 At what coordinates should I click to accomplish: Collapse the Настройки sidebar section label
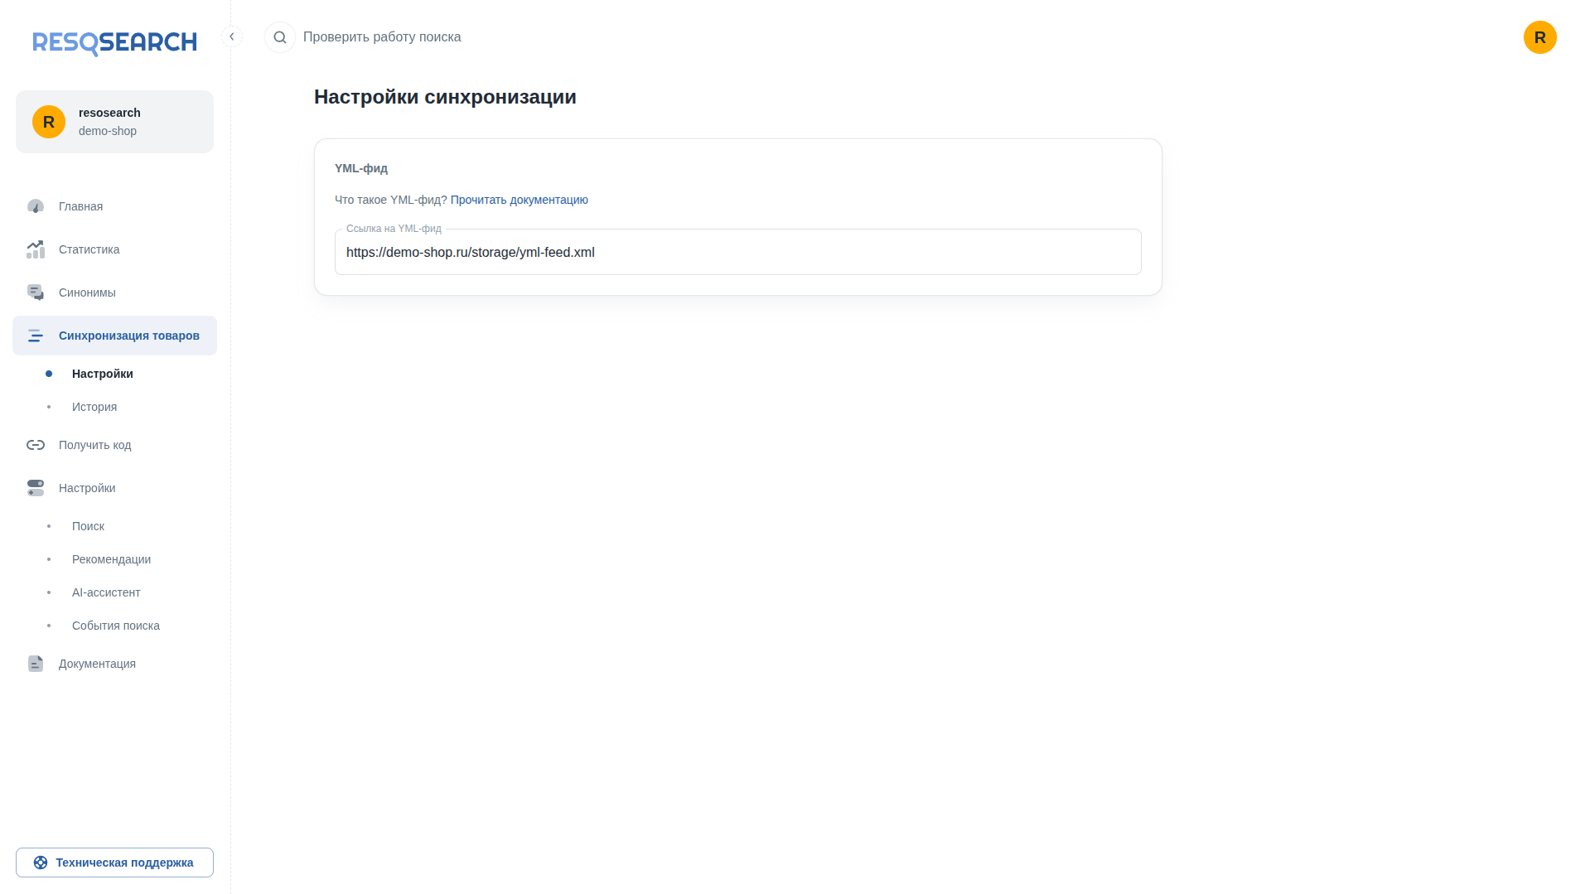pos(87,488)
